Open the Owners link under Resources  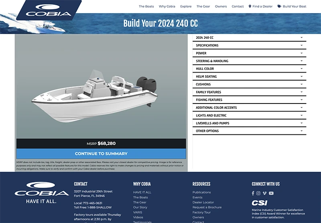pyautogui.click(x=198, y=217)
